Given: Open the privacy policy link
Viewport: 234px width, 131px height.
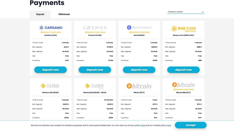Looking at the screenshot, I should (x=143, y=125).
